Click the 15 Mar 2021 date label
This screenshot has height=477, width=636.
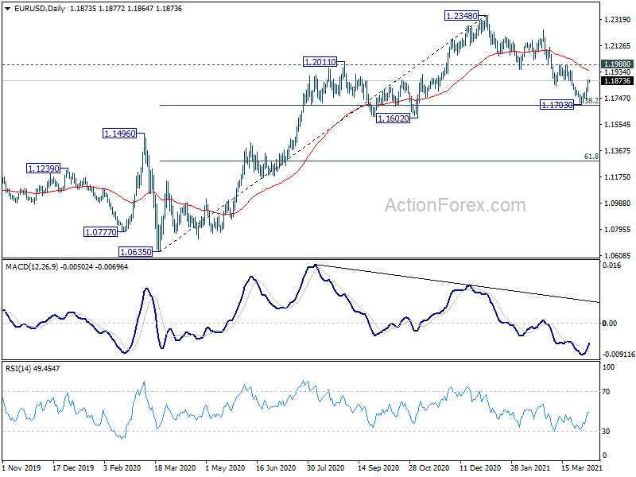(x=582, y=467)
